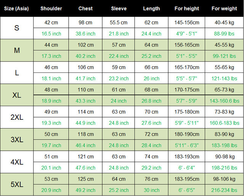Click the "70 cm" length cell

(151, 112)
